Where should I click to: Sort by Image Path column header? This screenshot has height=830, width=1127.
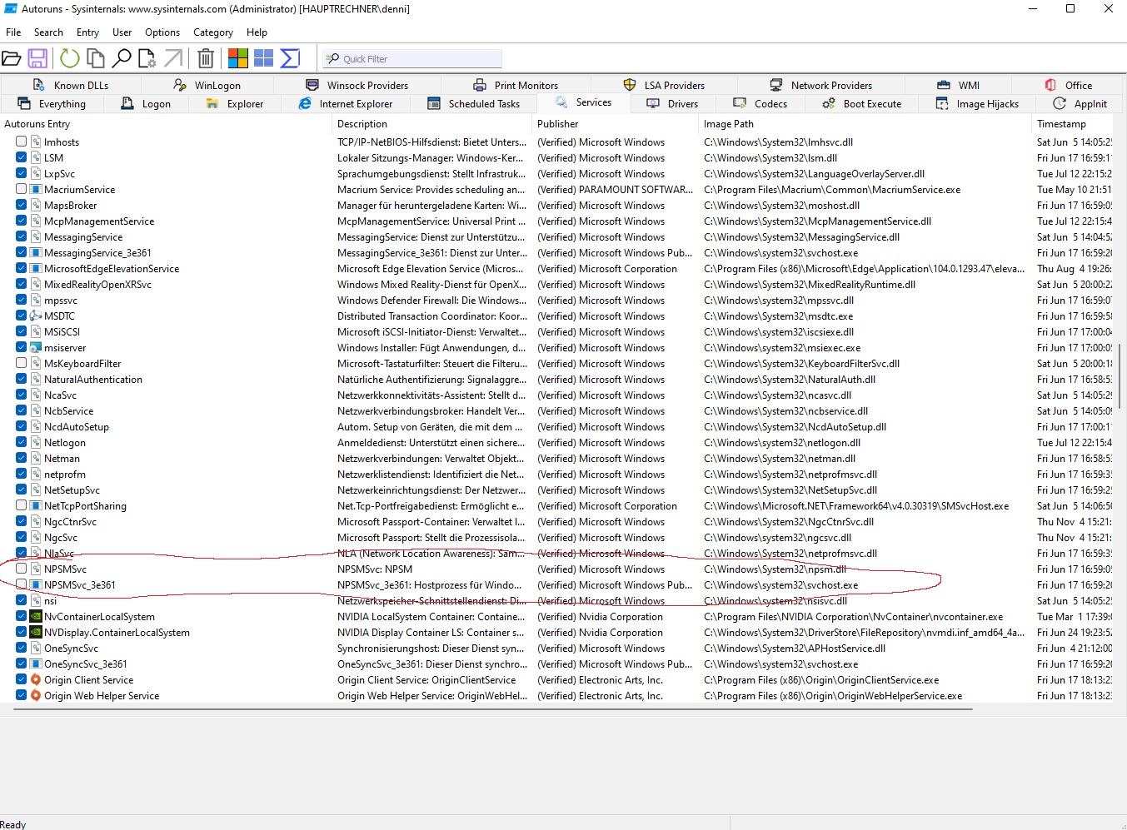click(x=865, y=124)
